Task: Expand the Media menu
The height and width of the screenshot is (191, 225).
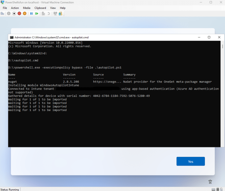Action: [x=27, y=8]
